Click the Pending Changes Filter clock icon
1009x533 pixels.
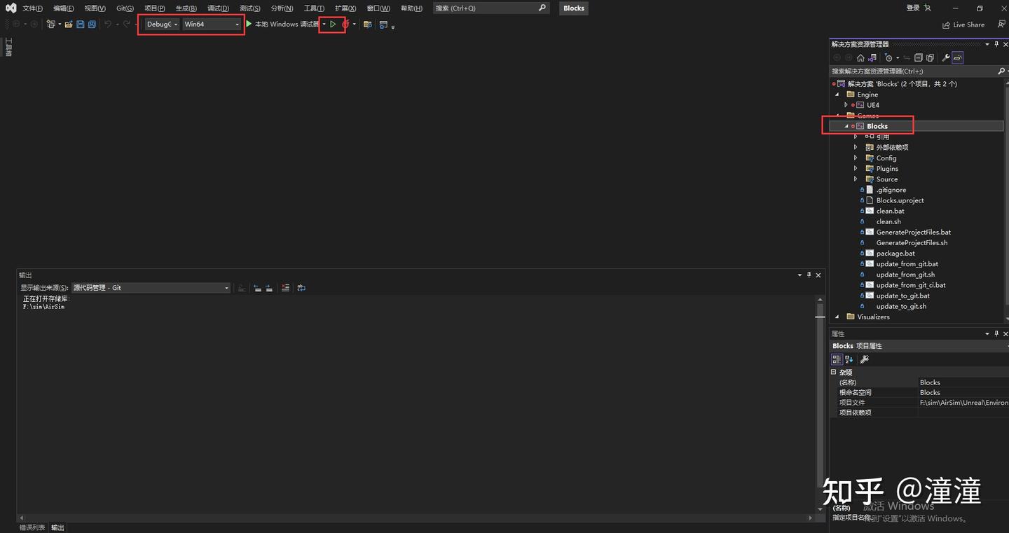[888, 58]
